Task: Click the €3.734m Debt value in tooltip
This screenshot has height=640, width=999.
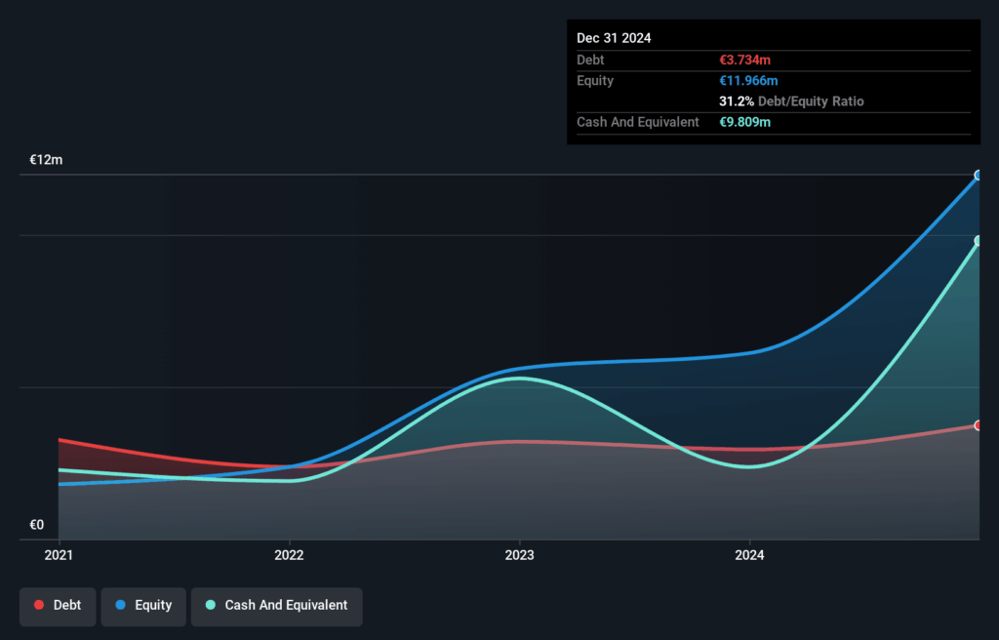Action: pyautogui.click(x=744, y=60)
